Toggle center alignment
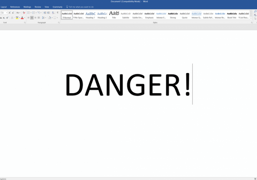 pyautogui.click(x=32, y=18)
